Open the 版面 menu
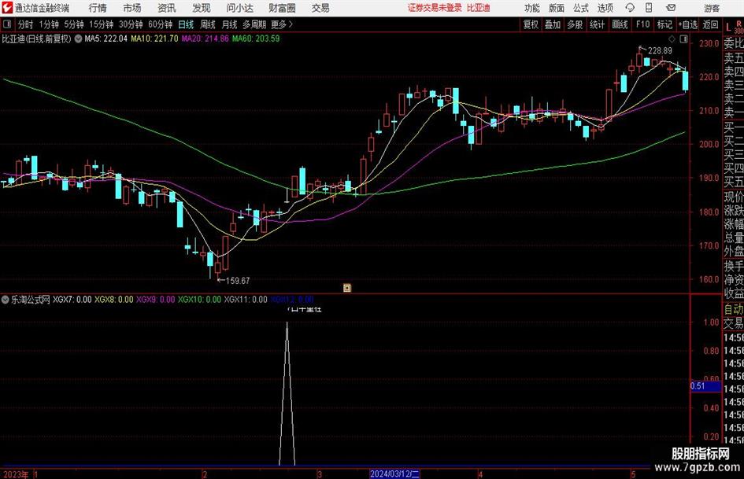This screenshot has height=479, width=744. click(556, 8)
